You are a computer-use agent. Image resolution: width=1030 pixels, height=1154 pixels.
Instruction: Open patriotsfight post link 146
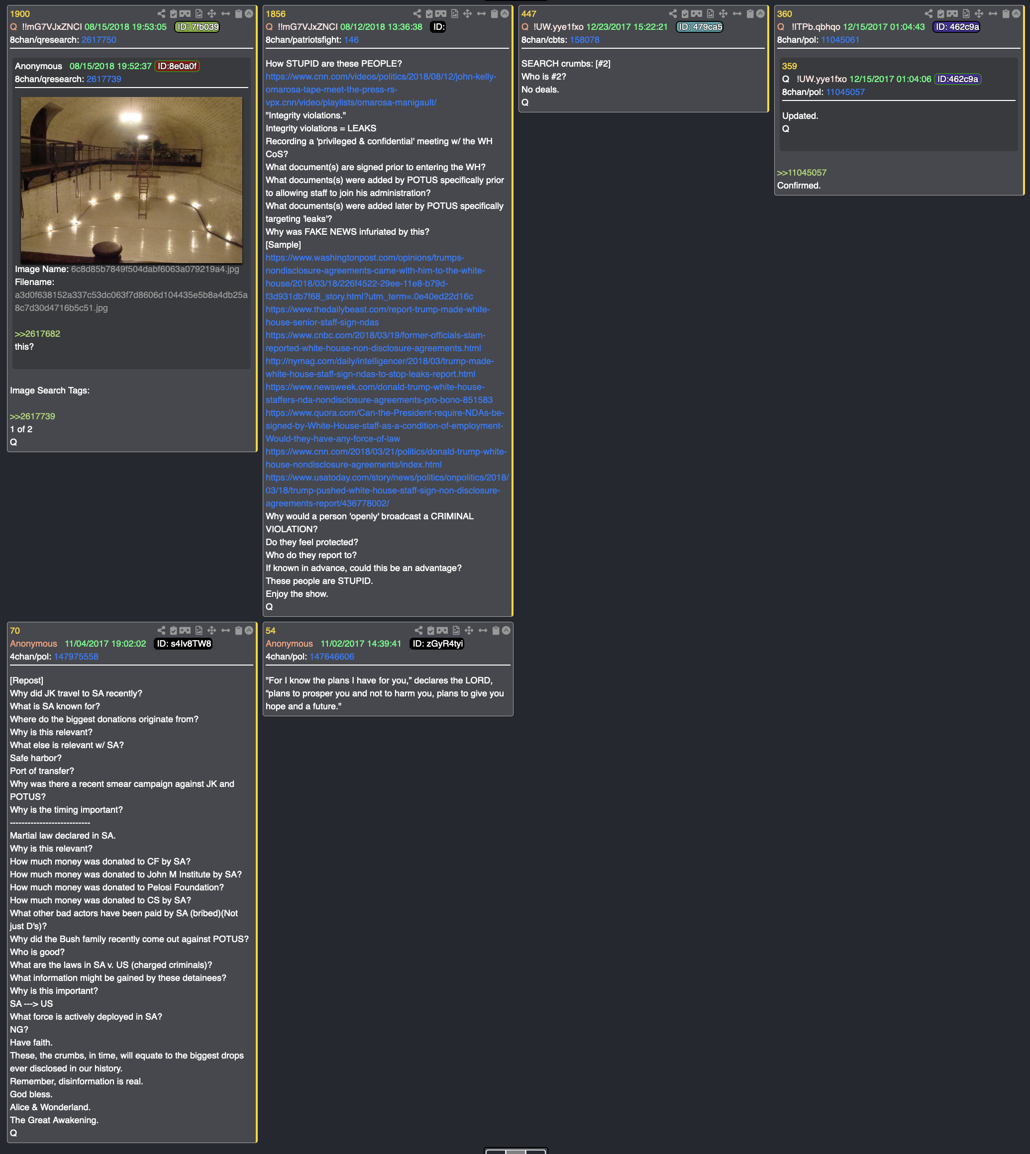(351, 40)
